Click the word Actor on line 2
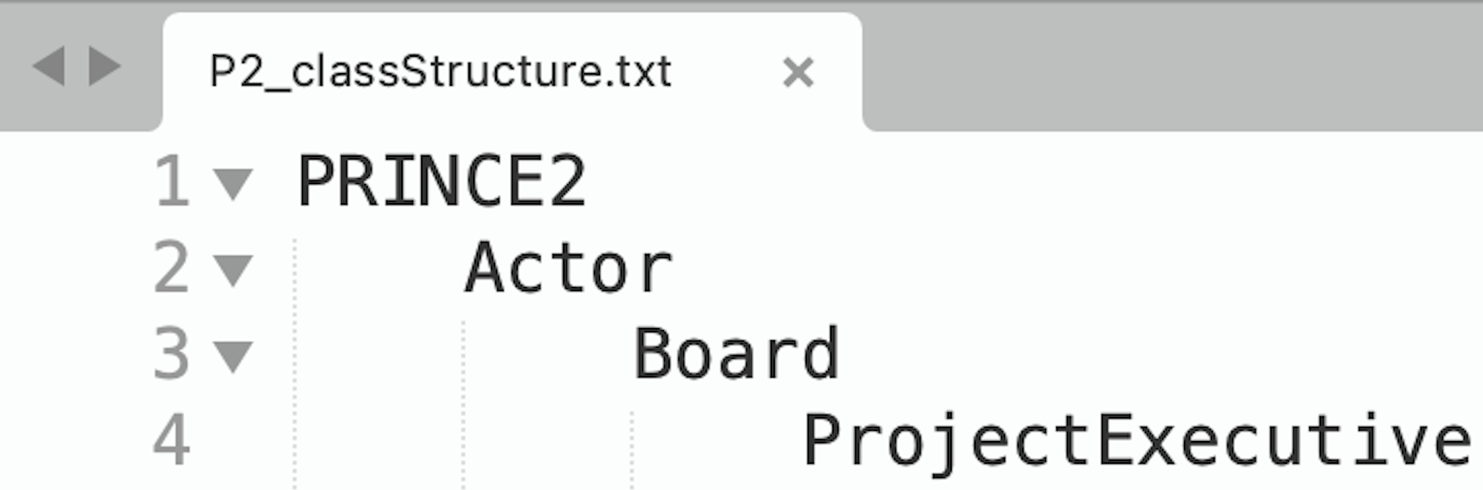Screen dimensions: 1483x490 569,268
